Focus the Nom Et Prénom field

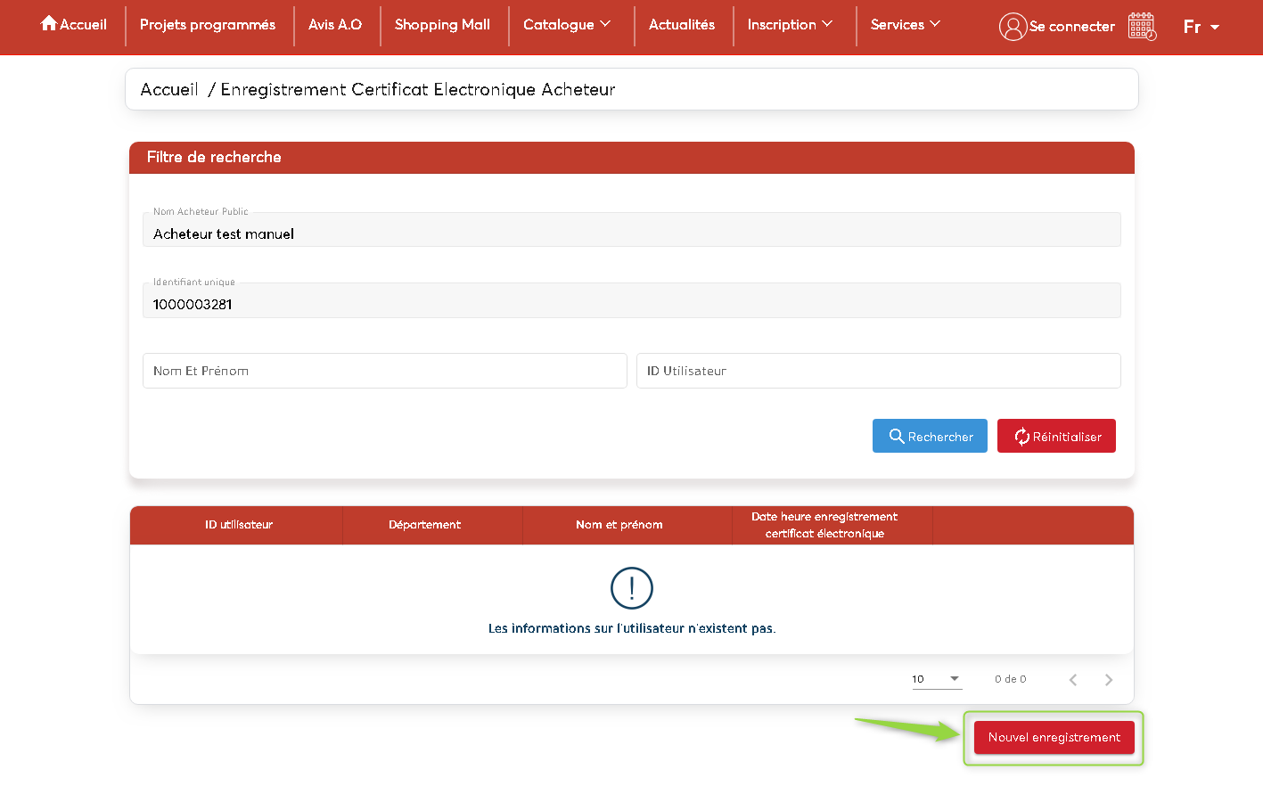pos(384,371)
